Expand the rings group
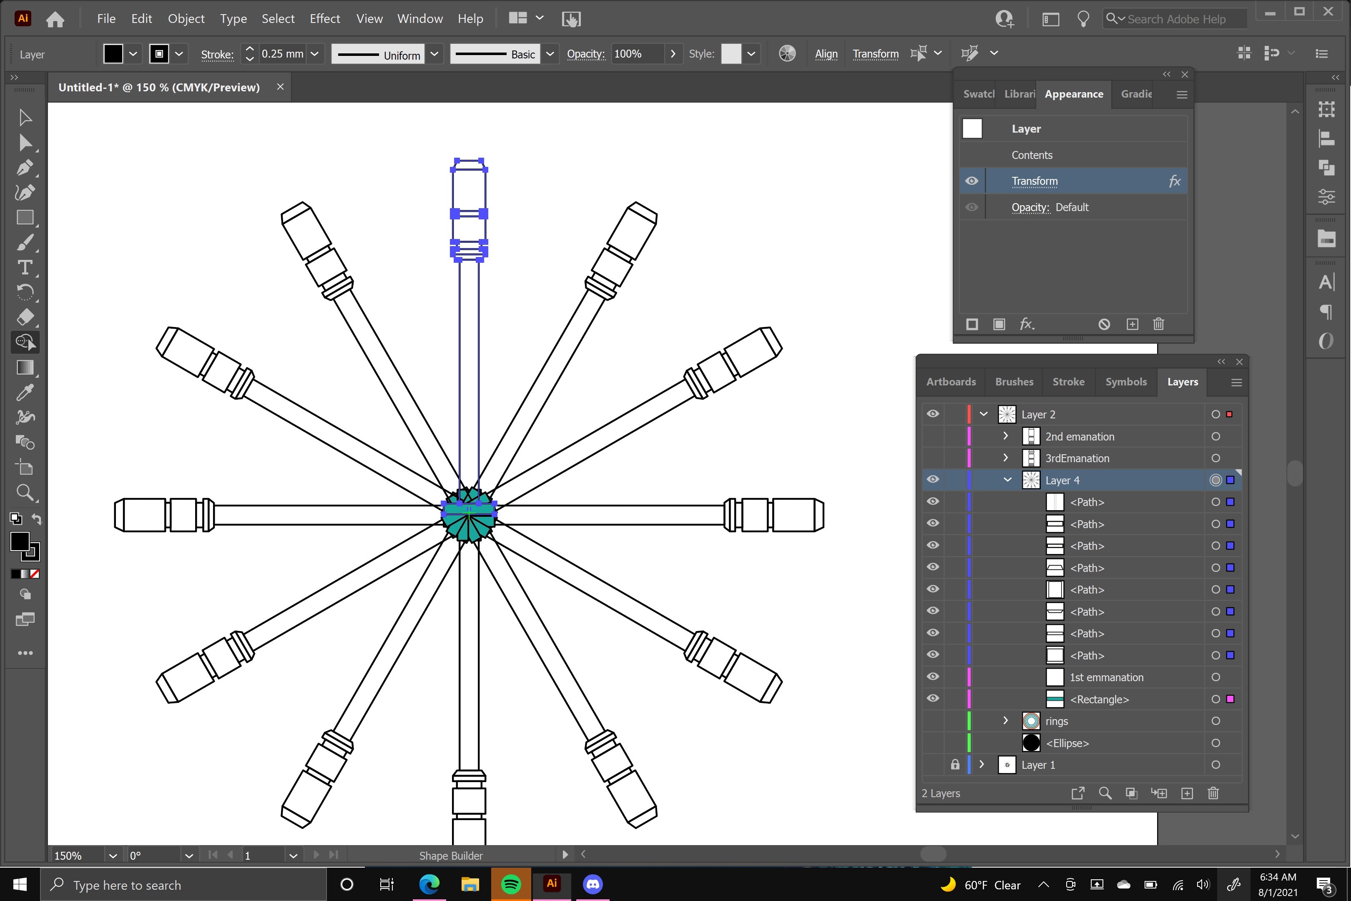The width and height of the screenshot is (1351, 901). tap(1005, 720)
